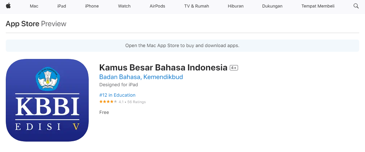The height and width of the screenshot is (152, 365).
Task: Open the iPad menu item
Action: (x=62, y=6)
